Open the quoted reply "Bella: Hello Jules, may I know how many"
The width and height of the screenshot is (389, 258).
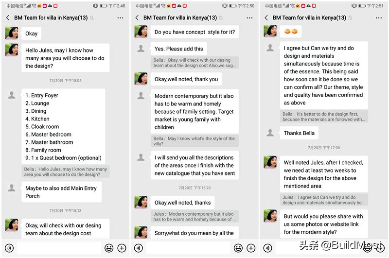[66, 172]
